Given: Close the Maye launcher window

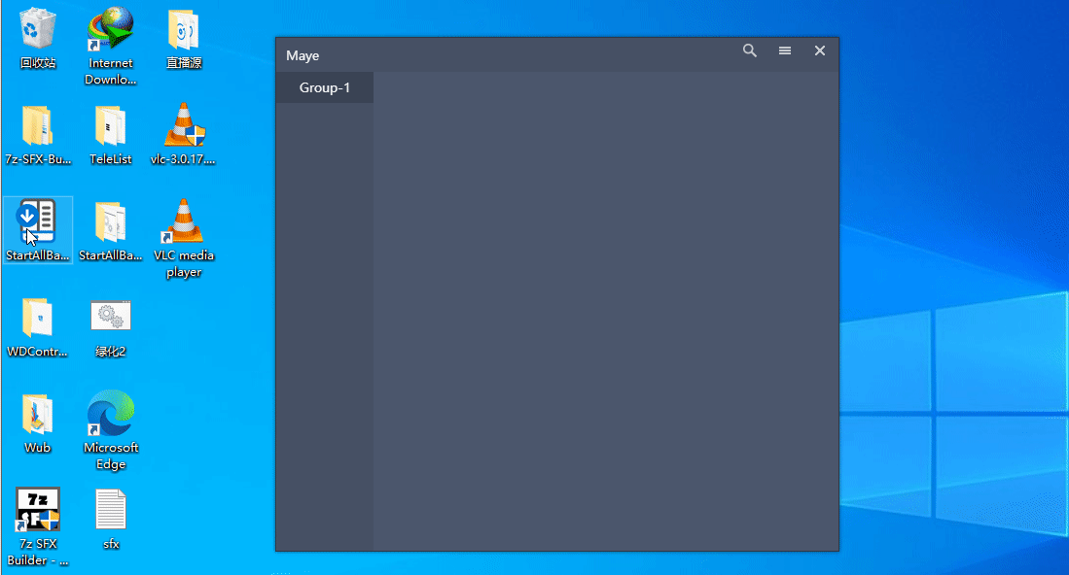Looking at the screenshot, I should [x=819, y=51].
